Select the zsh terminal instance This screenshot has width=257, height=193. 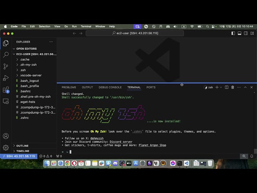[x=208, y=87]
